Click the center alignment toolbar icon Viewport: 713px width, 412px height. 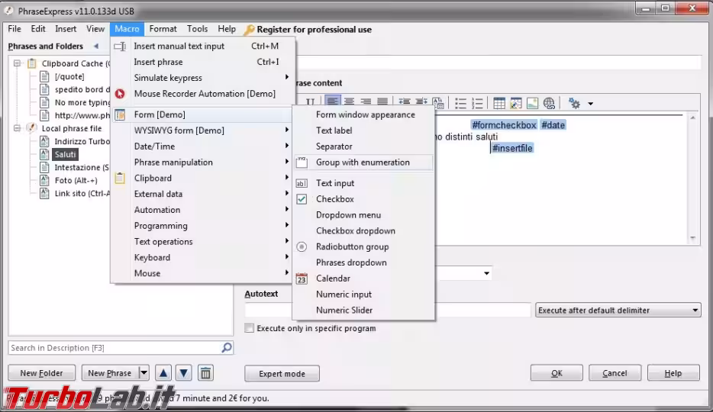[x=349, y=103]
